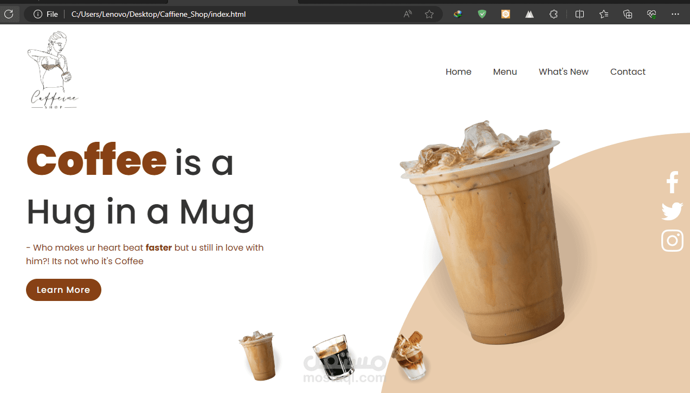Activate the Read Aloud icon
Image resolution: width=690 pixels, height=393 pixels.
click(x=408, y=14)
